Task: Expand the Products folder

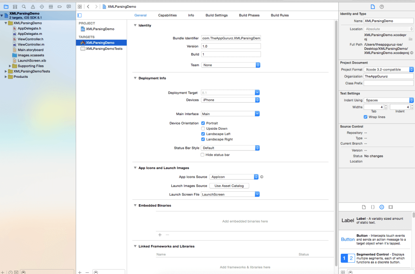Action: coord(6,77)
